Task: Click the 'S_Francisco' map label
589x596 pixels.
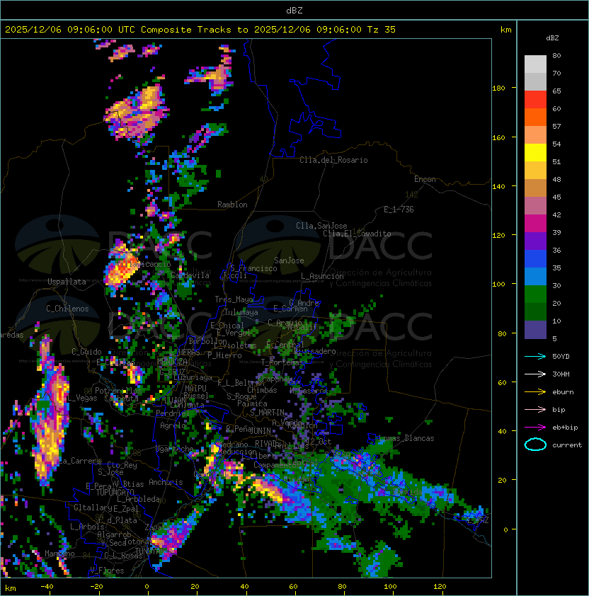Action: tap(253, 268)
